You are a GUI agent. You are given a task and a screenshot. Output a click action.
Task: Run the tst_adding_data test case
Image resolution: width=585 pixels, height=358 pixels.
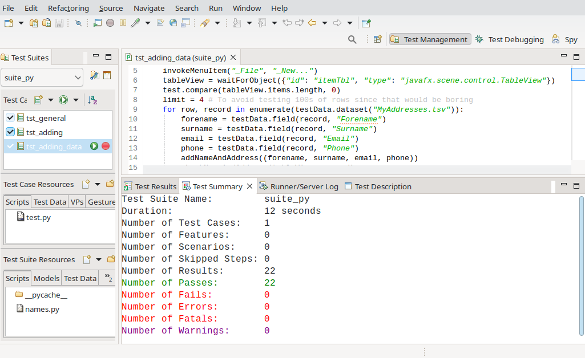coord(94,147)
